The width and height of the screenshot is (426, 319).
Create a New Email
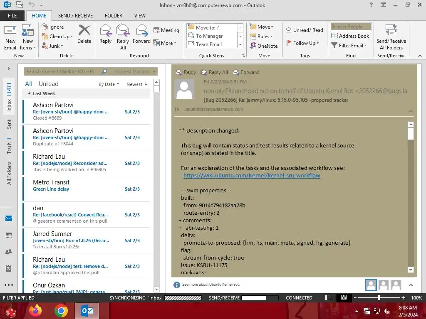coord(10,37)
